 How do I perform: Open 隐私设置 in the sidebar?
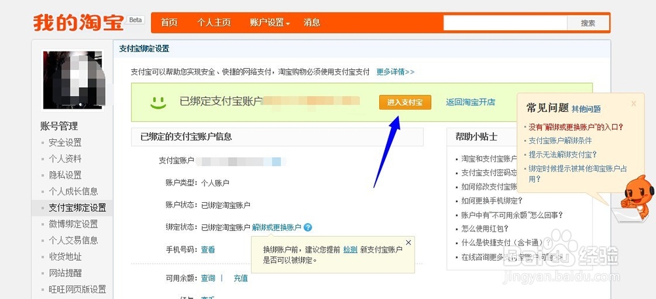pyautogui.click(x=65, y=175)
